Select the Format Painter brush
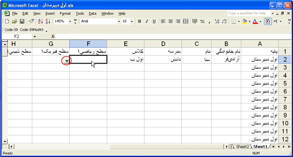Viewport: 293px width, 157px height. (x=31, y=21)
